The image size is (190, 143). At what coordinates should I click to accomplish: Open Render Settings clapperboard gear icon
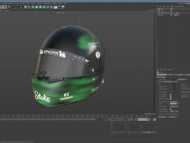pyautogui.click(x=21, y=7)
